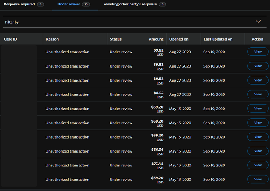The image size is (270, 191).
Task: Click May 13, 2020 in the $66.36 row
Action: (180, 151)
